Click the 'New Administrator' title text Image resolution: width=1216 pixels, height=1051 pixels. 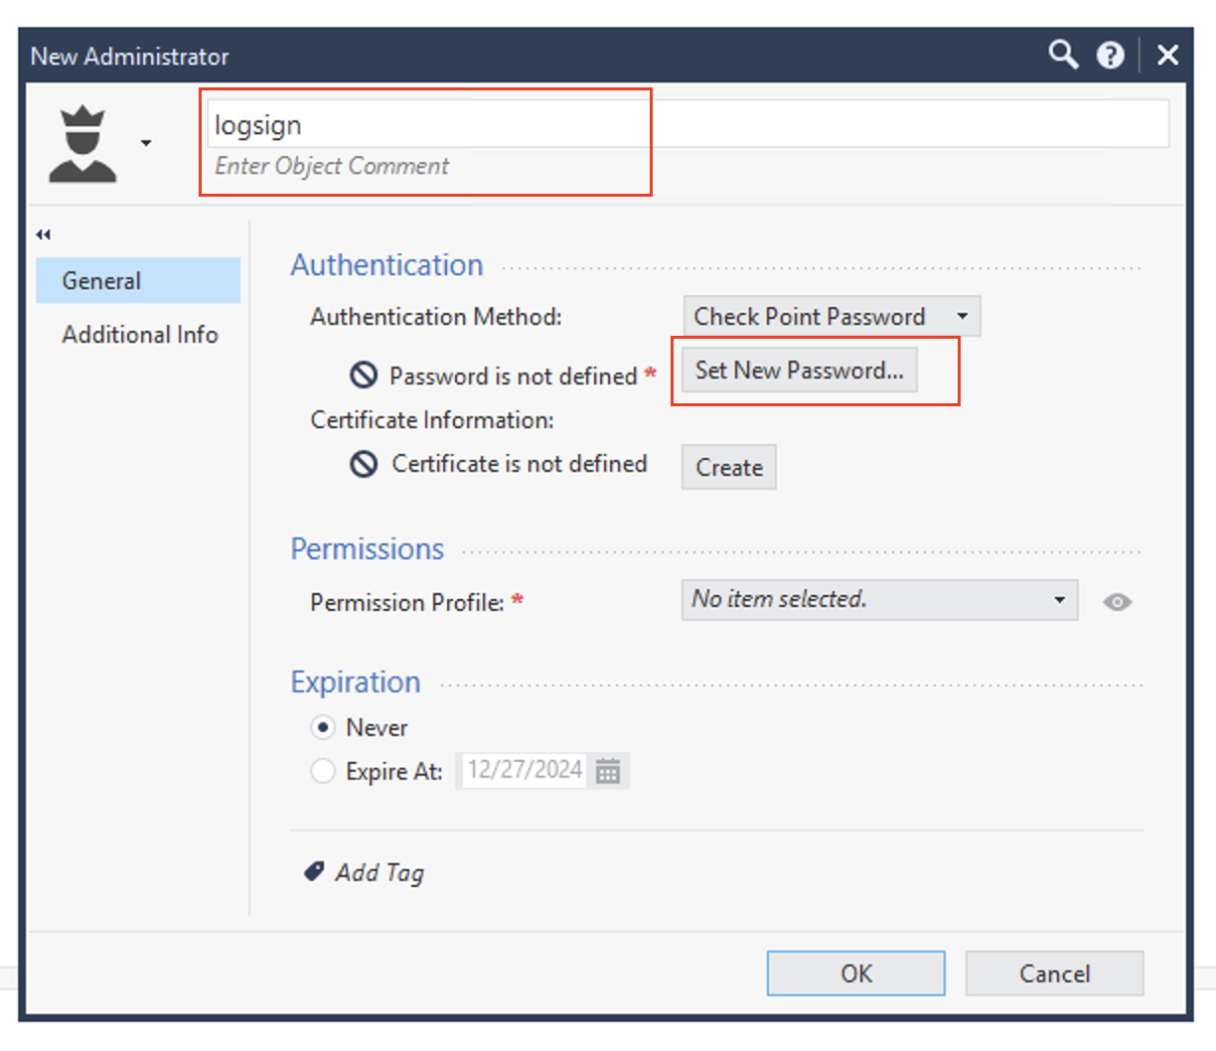tap(129, 57)
